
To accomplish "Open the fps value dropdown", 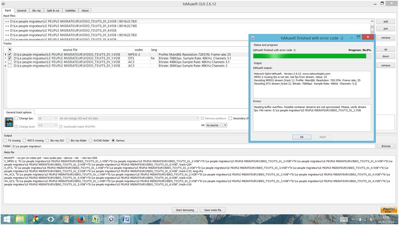I will [47, 119].
